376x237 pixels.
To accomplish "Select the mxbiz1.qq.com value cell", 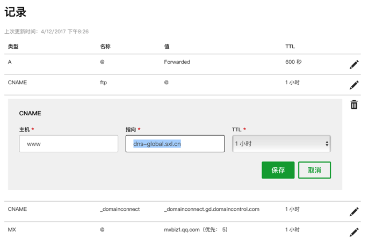I will point(196,230).
